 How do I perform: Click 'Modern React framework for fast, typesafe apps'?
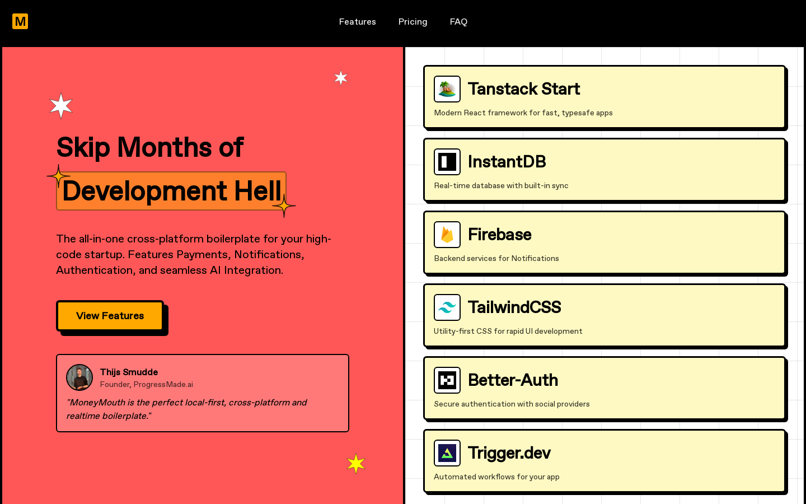(x=523, y=113)
